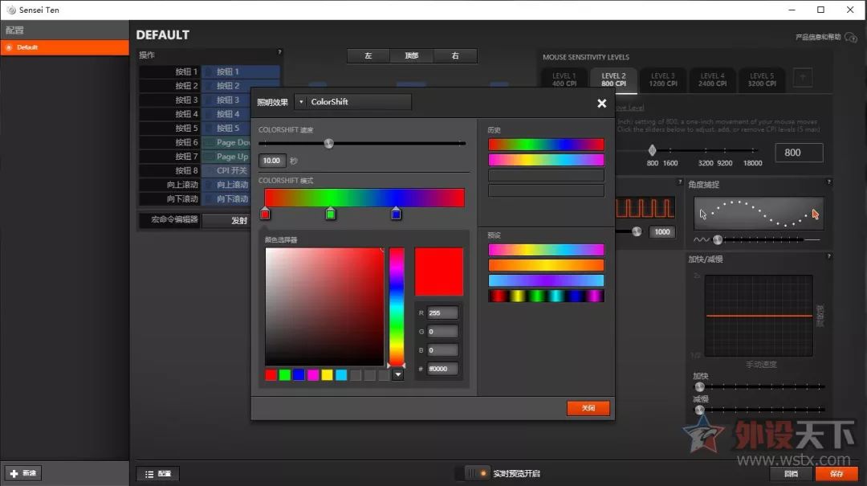The width and height of the screenshot is (867, 486).
Task: Click the orange 关闭 close button
Action: click(x=588, y=408)
